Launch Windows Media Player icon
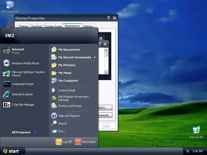The height and width of the screenshot is (155, 207). pos(6,63)
